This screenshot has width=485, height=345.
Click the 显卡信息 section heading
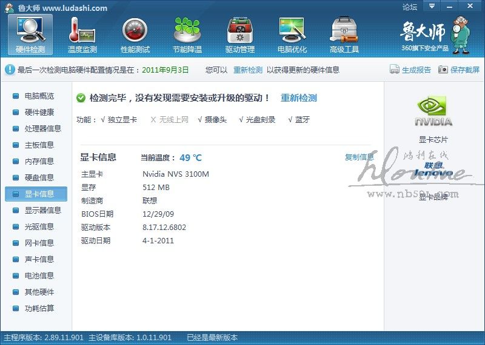pos(98,157)
